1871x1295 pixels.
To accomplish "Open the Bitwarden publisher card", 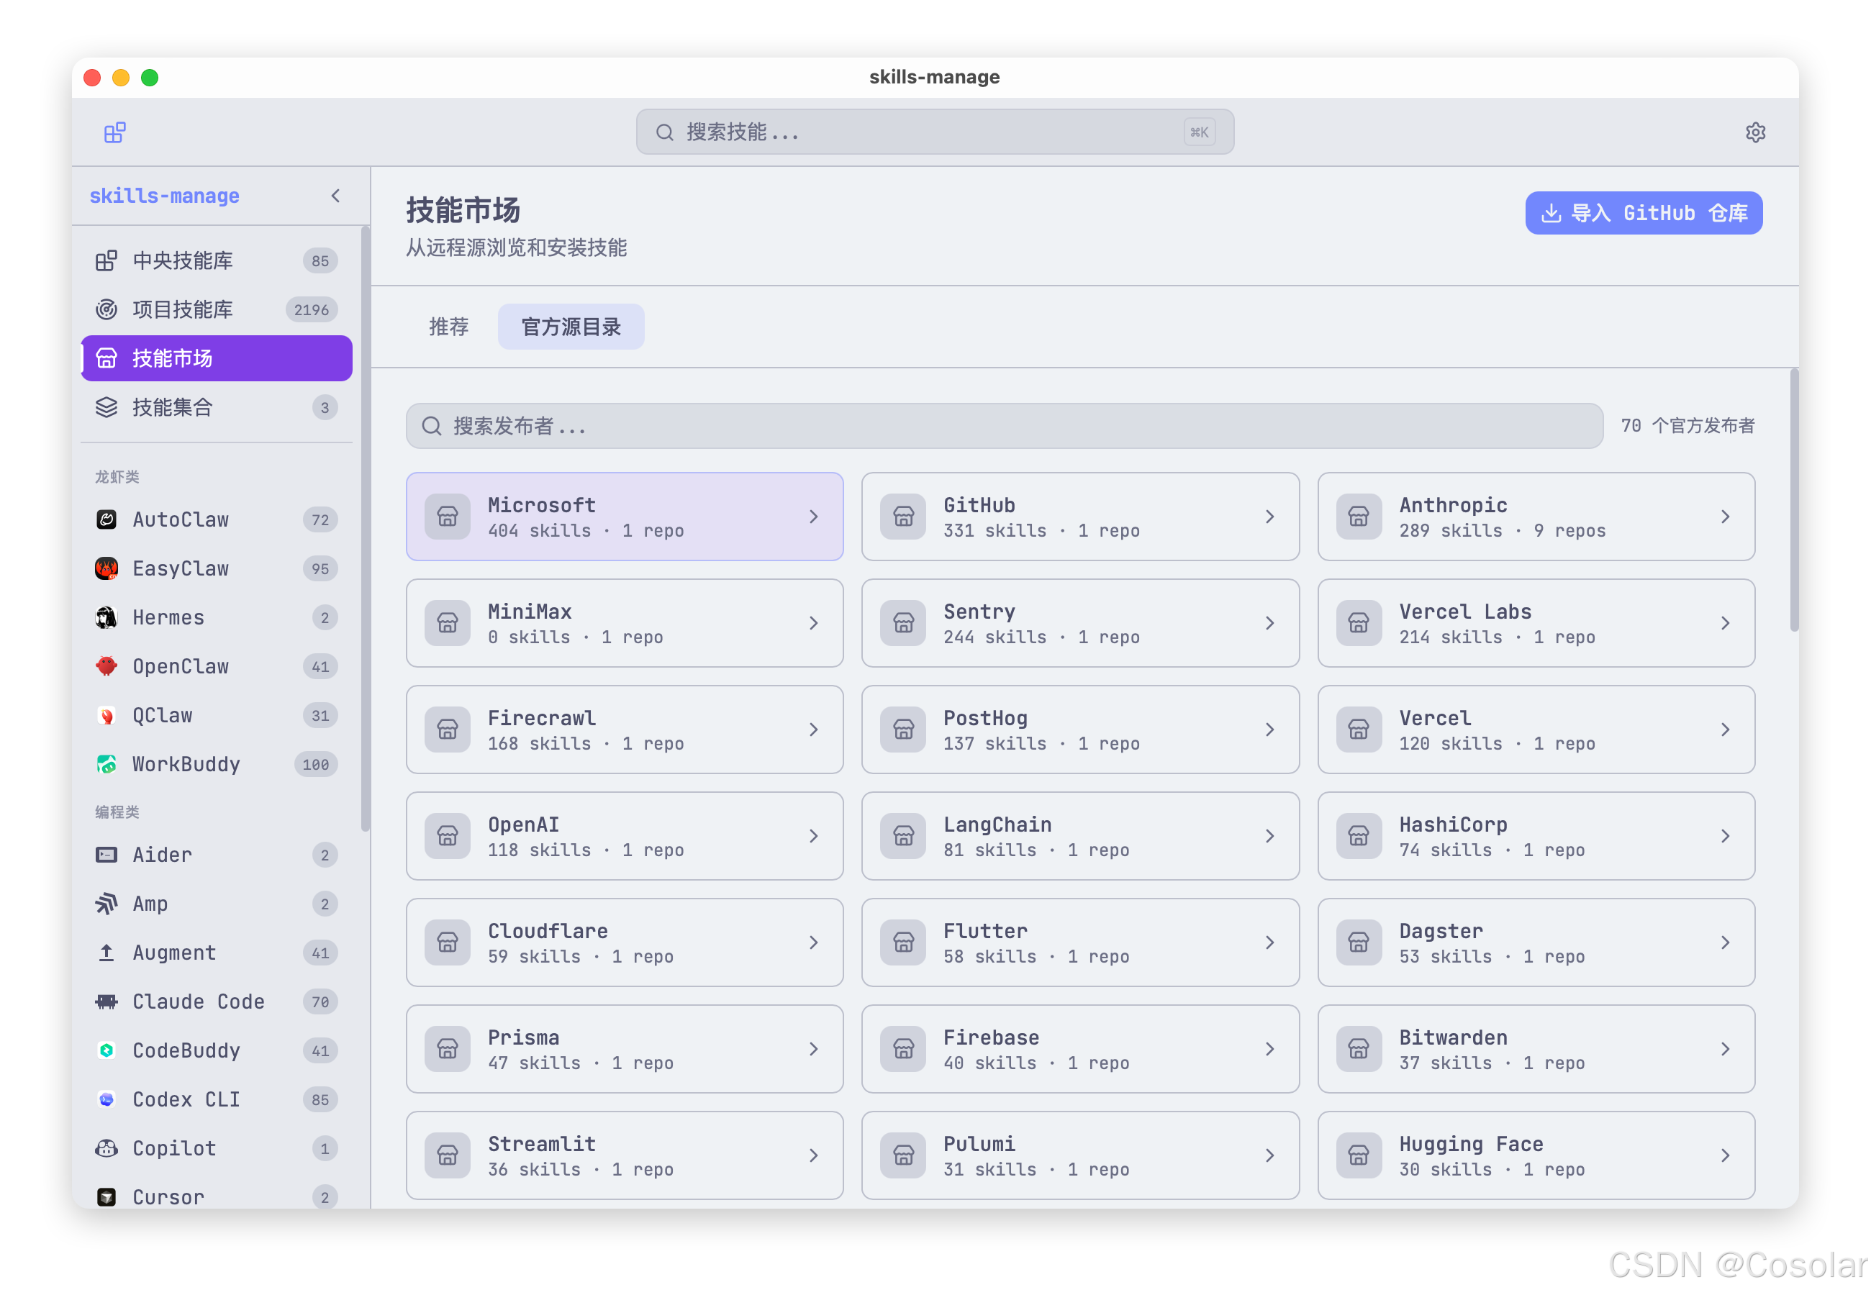I will [x=1536, y=1049].
